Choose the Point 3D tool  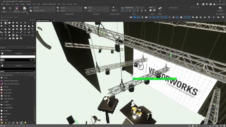6,102
